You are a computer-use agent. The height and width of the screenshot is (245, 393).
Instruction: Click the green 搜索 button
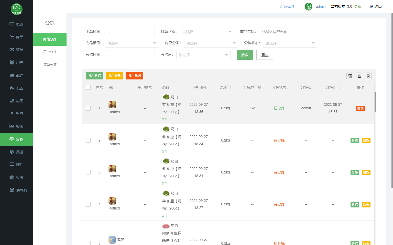tap(245, 55)
